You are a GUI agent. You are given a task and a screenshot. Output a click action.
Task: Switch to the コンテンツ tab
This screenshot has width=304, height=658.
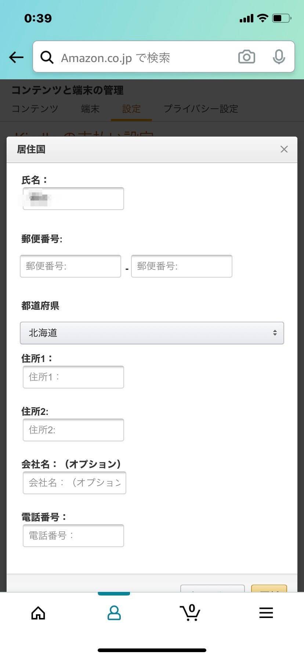[35, 109]
